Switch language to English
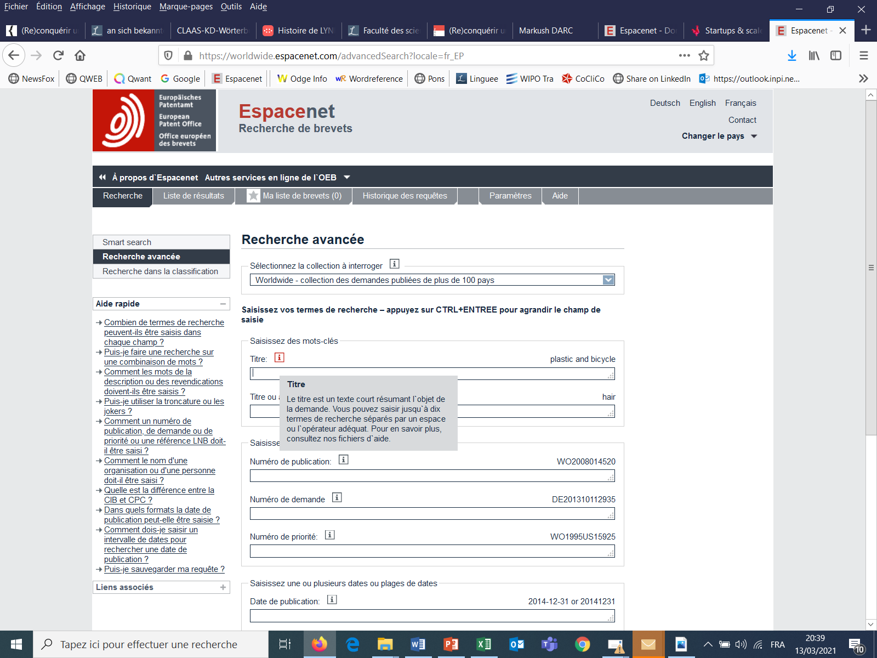877x658 pixels. coord(702,103)
